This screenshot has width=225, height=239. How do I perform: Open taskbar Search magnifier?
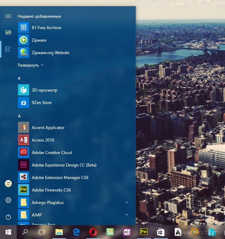click(25, 232)
